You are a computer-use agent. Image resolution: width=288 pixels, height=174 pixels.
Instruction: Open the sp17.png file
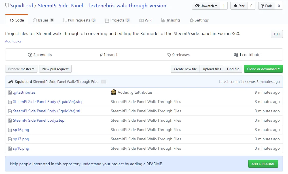[x=21, y=139]
